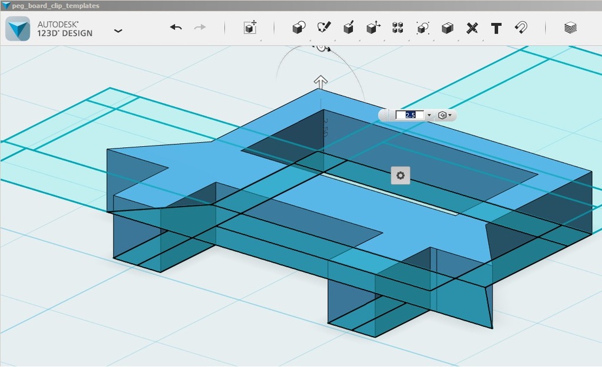Open the Primitives tool menu
Image resolution: width=602 pixels, height=367 pixels.
(x=299, y=28)
